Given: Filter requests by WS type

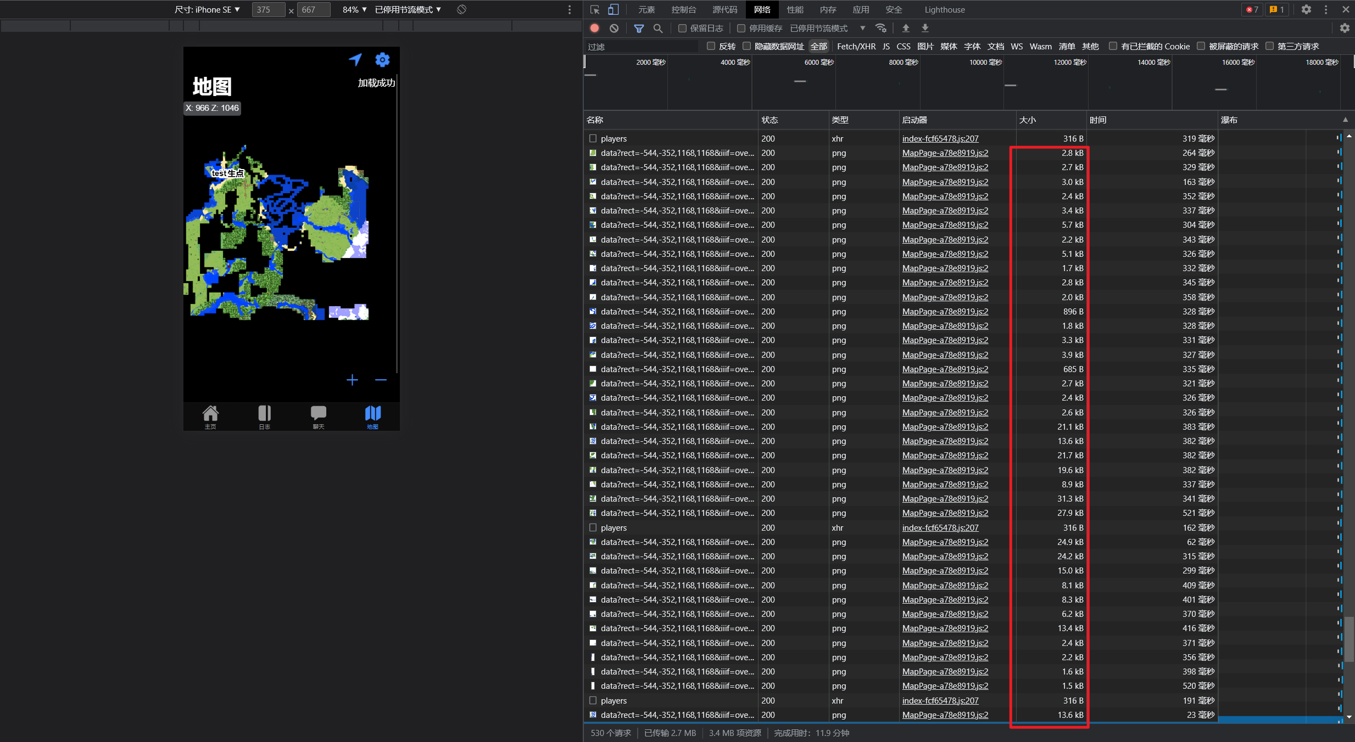Looking at the screenshot, I should coord(1016,46).
